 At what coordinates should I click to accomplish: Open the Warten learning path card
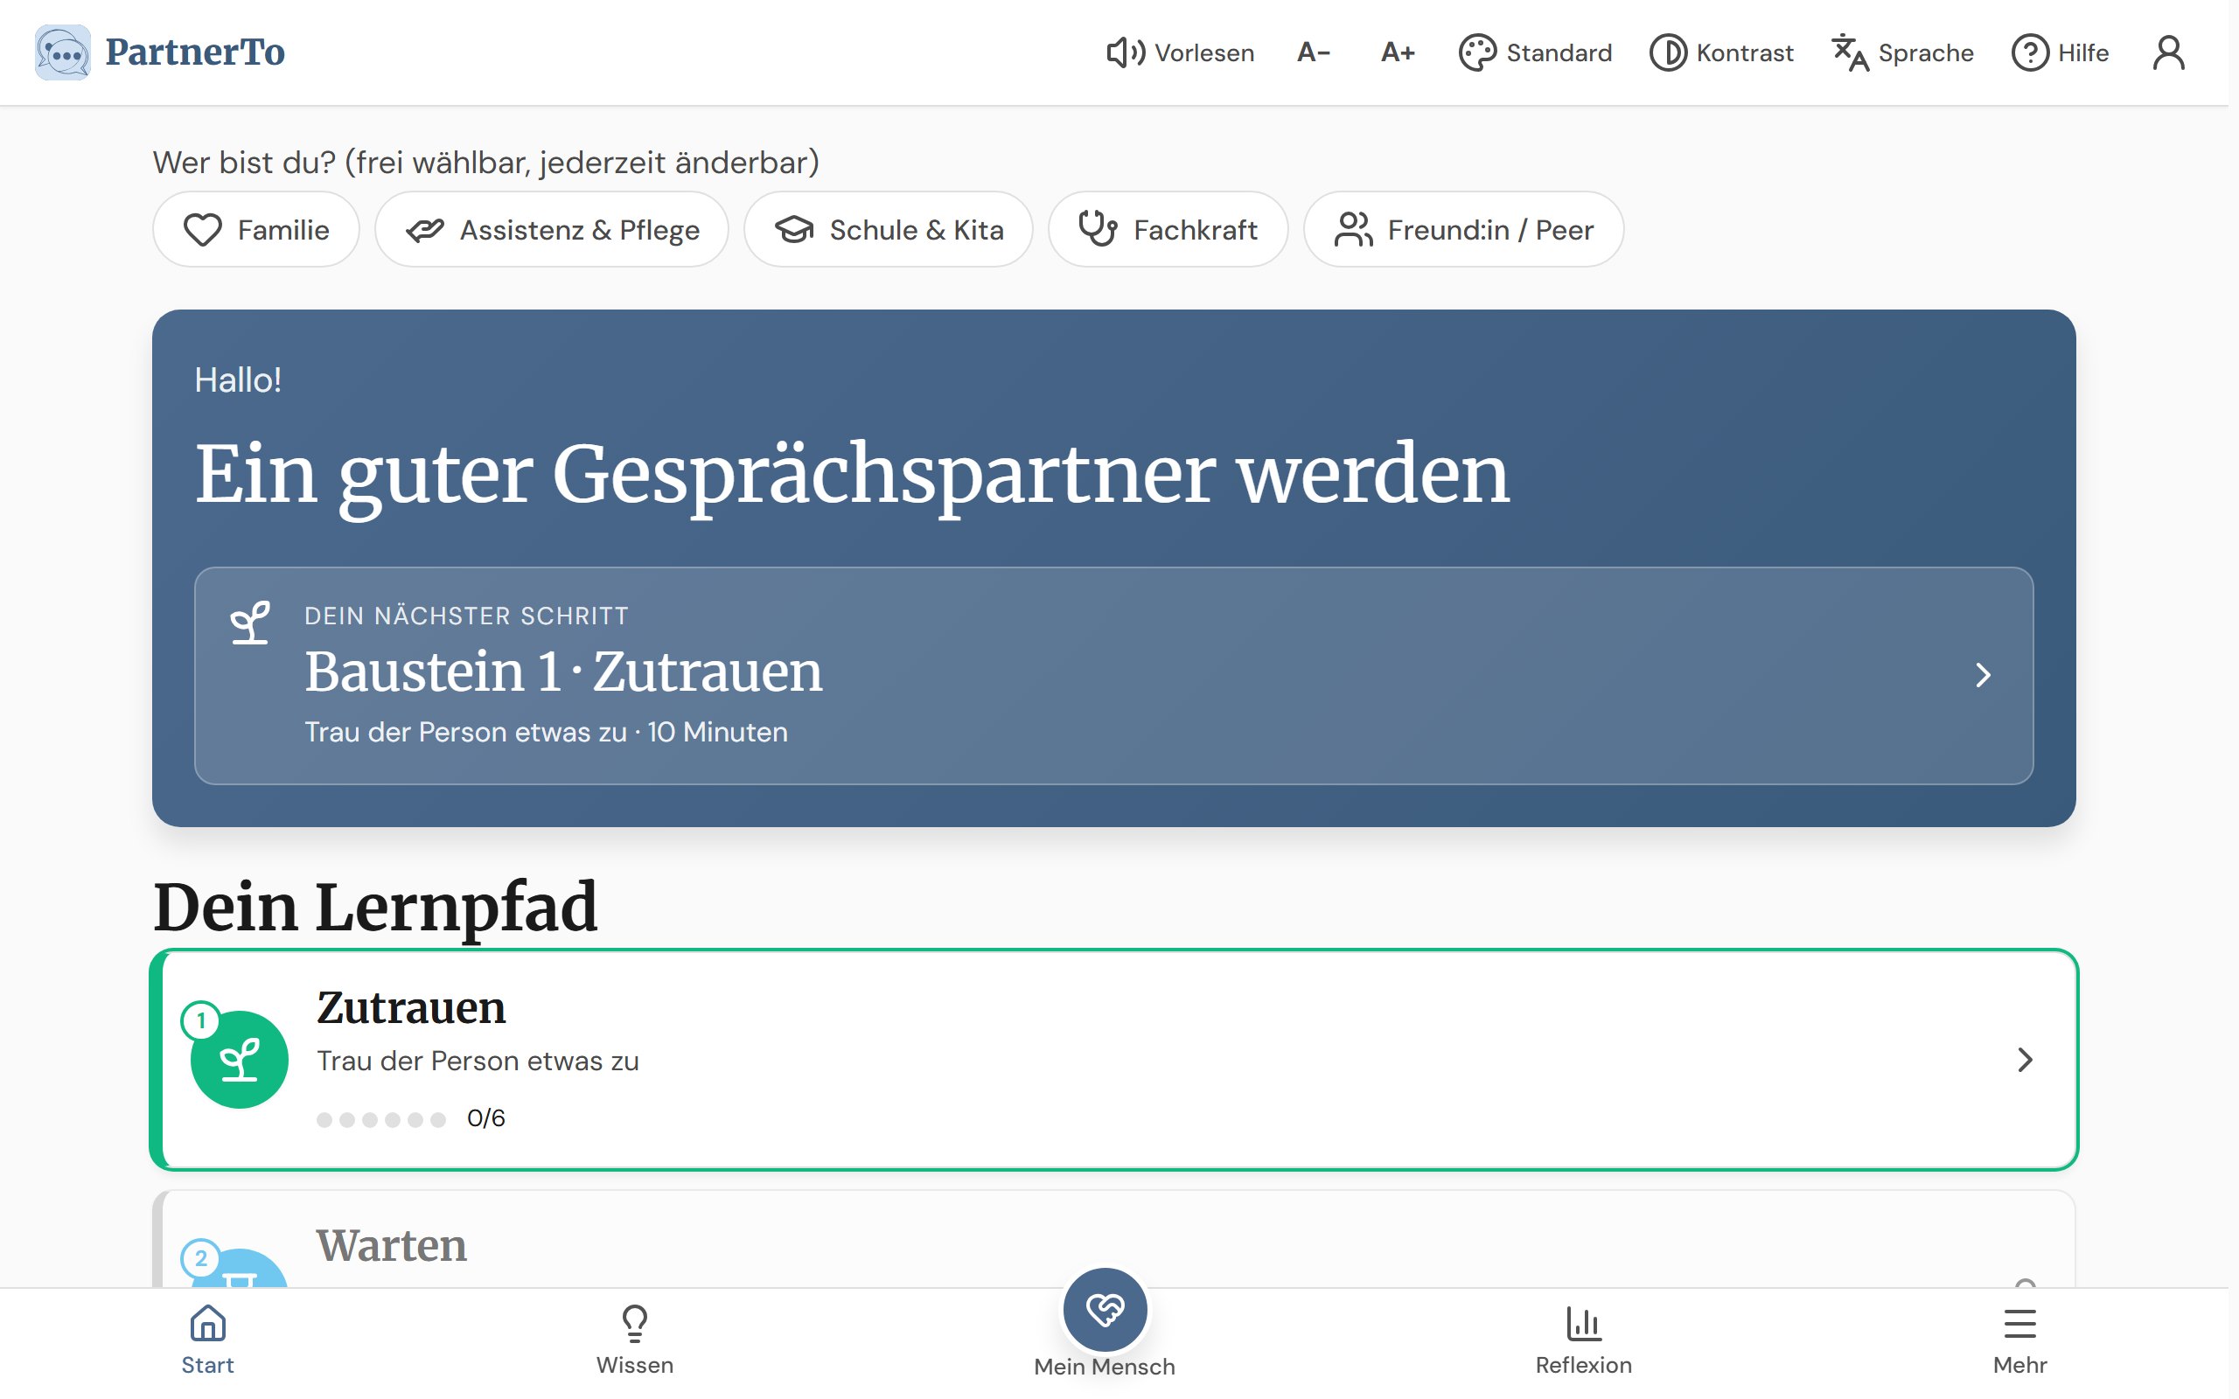pyautogui.click(x=1114, y=1240)
